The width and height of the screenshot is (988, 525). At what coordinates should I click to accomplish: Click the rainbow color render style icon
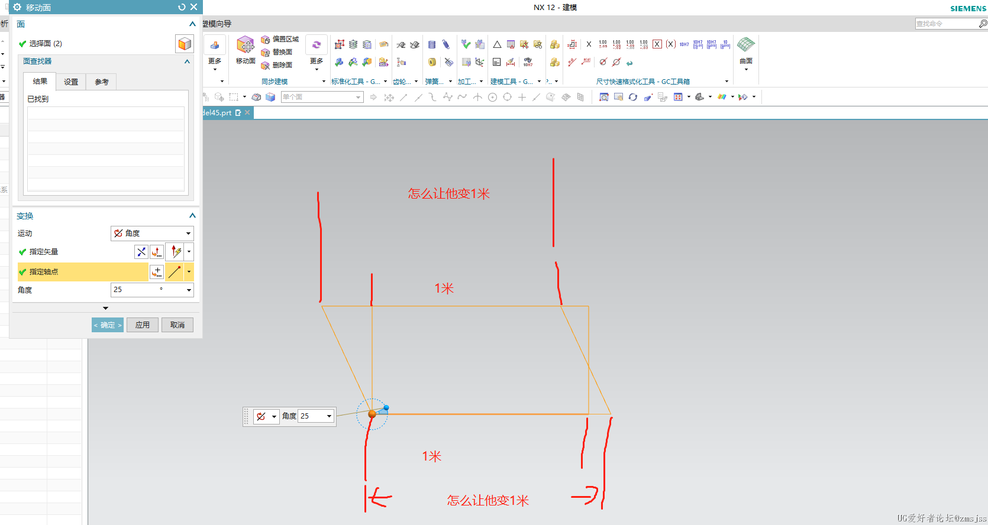[722, 97]
